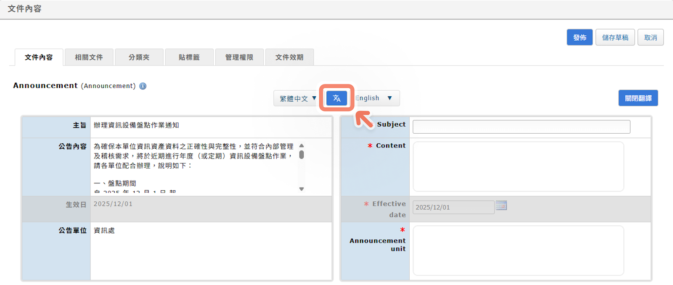The image size is (673, 285).
Task: Open the 繁體中文 source language dropdown
Action: click(297, 98)
